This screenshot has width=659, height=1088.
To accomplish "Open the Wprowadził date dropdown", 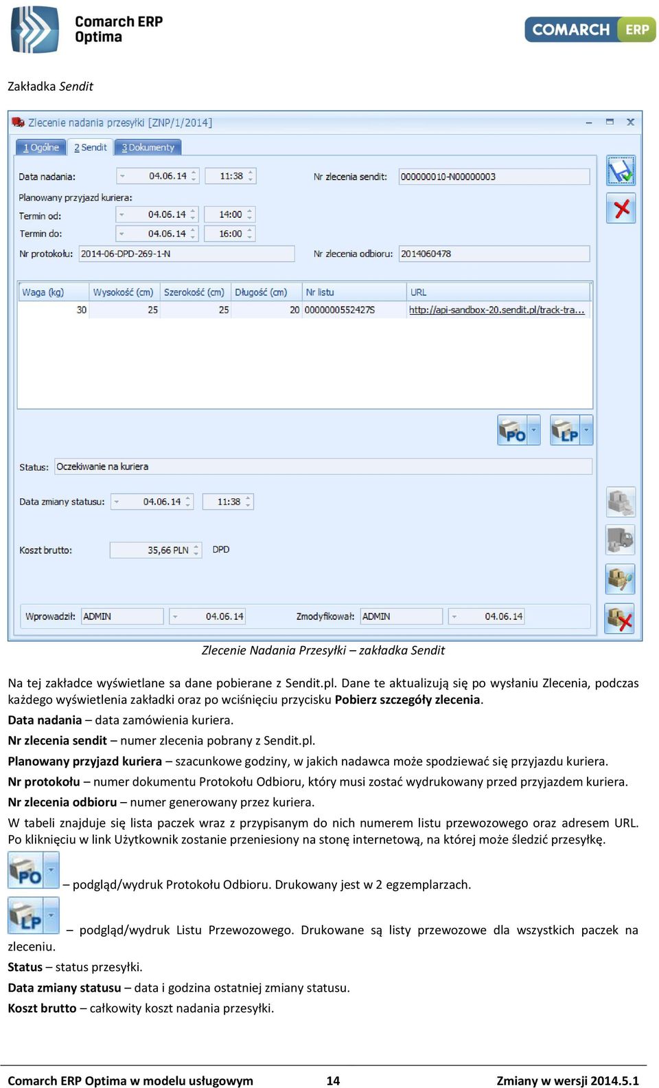I will click(x=175, y=617).
